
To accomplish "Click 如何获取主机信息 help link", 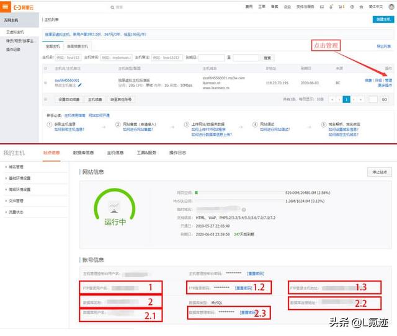I will pos(69,130).
